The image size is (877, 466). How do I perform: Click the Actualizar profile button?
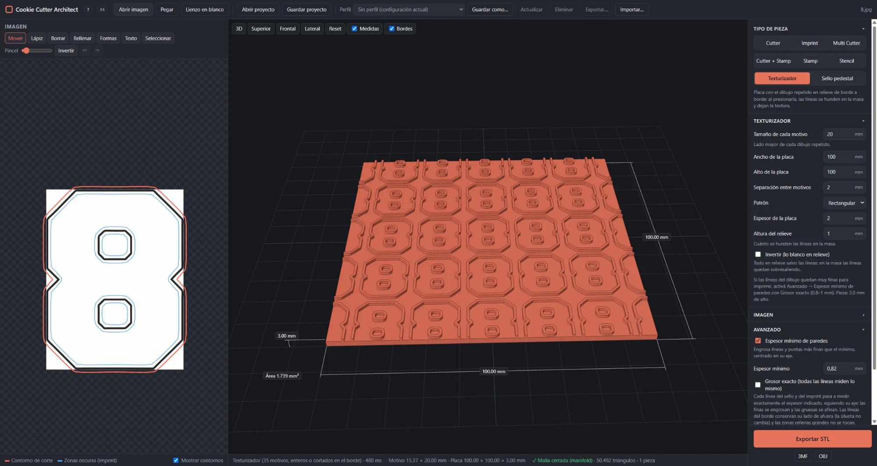(x=531, y=10)
